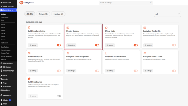The width and height of the screenshot is (188, 106).
Task: Toggle the Course Quizzes switch
Action: coord(174,71)
